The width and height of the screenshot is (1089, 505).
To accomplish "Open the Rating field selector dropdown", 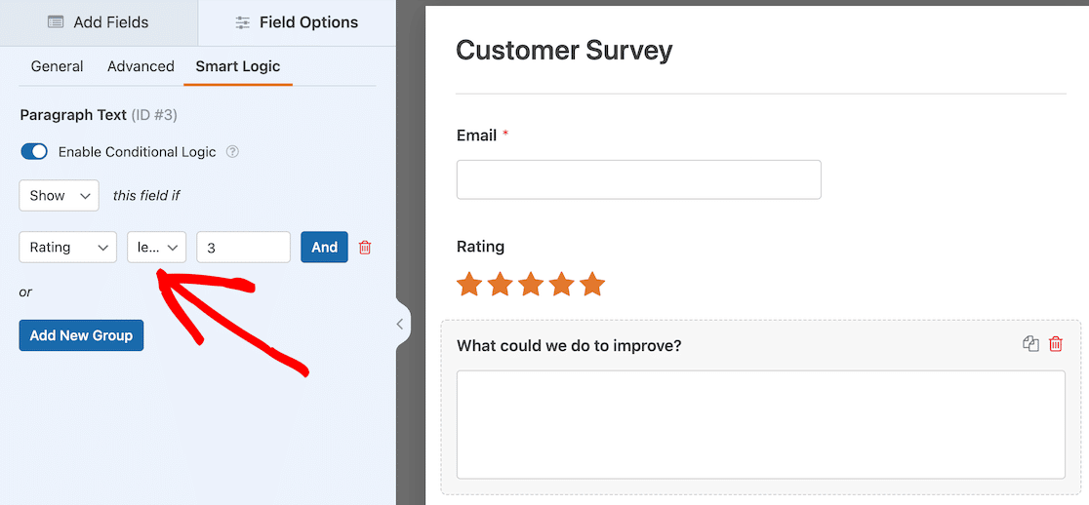I will (67, 248).
